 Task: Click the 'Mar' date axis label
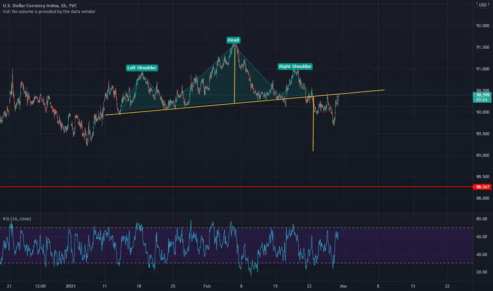tap(344, 286)
